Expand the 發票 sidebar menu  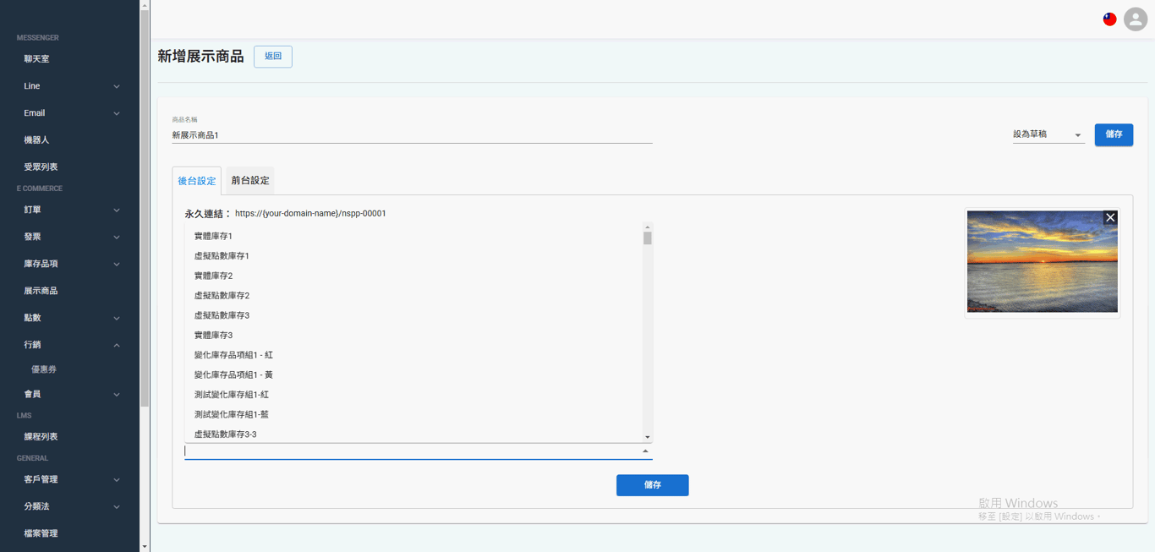click(x=69, y=237)
